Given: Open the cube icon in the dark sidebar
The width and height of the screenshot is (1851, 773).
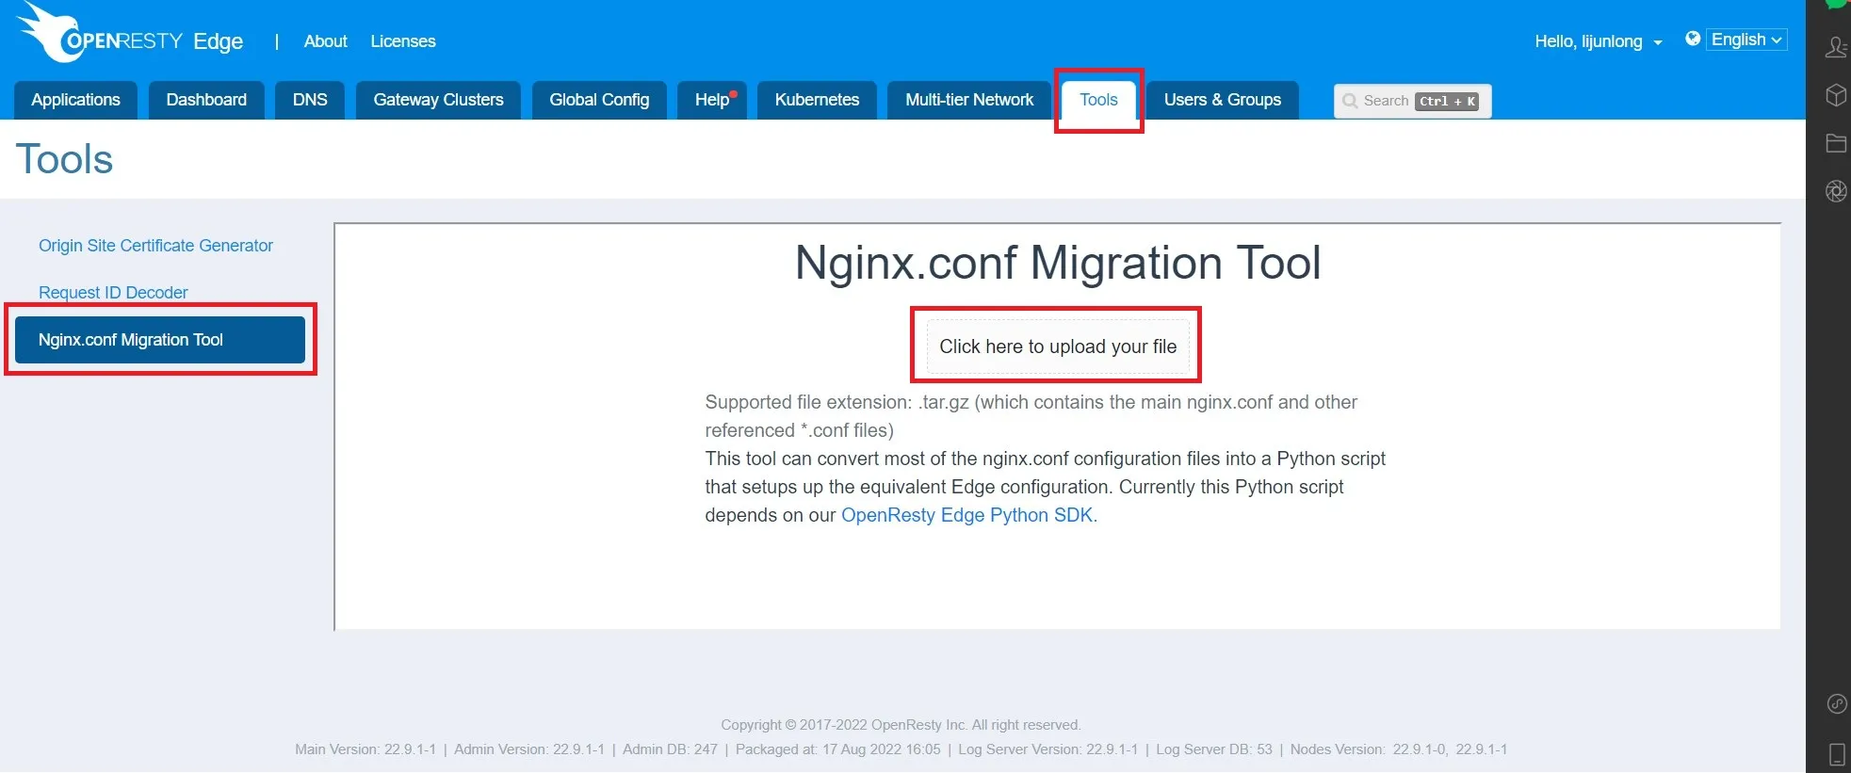Looking at the screenshot, I should pos(1836,95).
